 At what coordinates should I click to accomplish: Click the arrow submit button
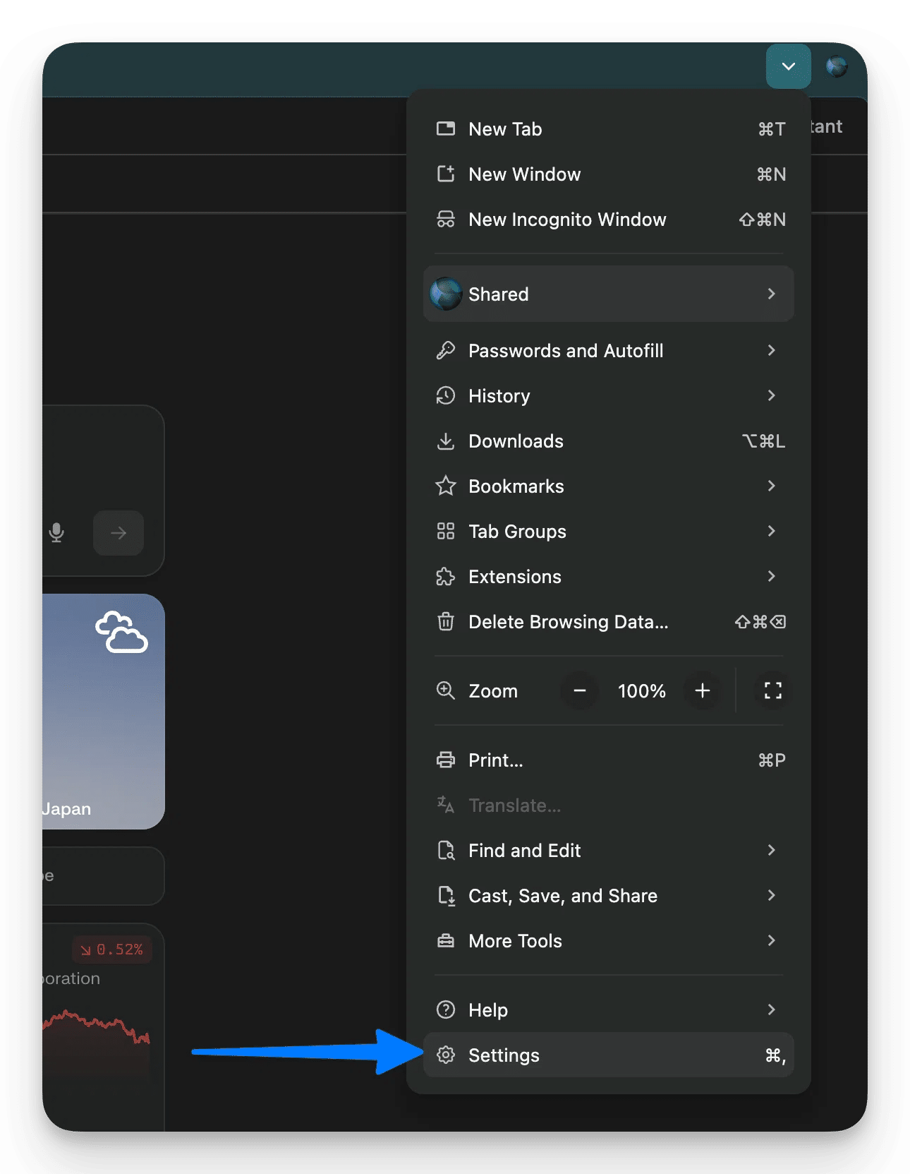pyautogui.click(x=119, y=532)
